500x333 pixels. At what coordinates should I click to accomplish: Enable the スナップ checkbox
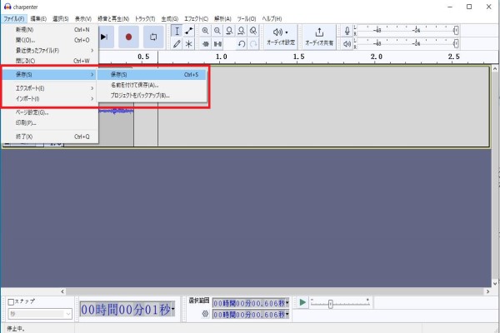pos(11,301)
